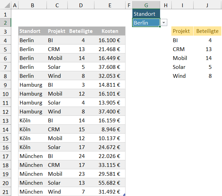Select row 2 header
This screenshot has height=196, width=222.
coord(5,23)
